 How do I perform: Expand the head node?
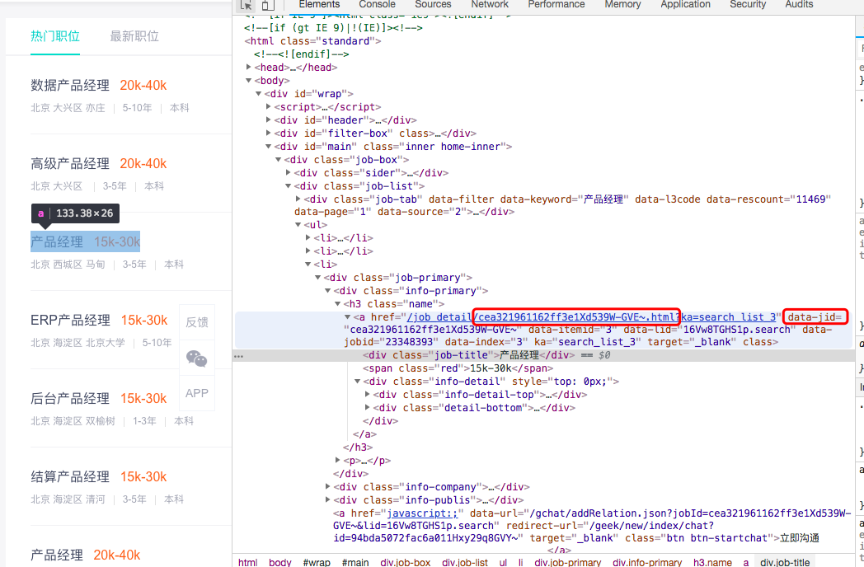249,68
